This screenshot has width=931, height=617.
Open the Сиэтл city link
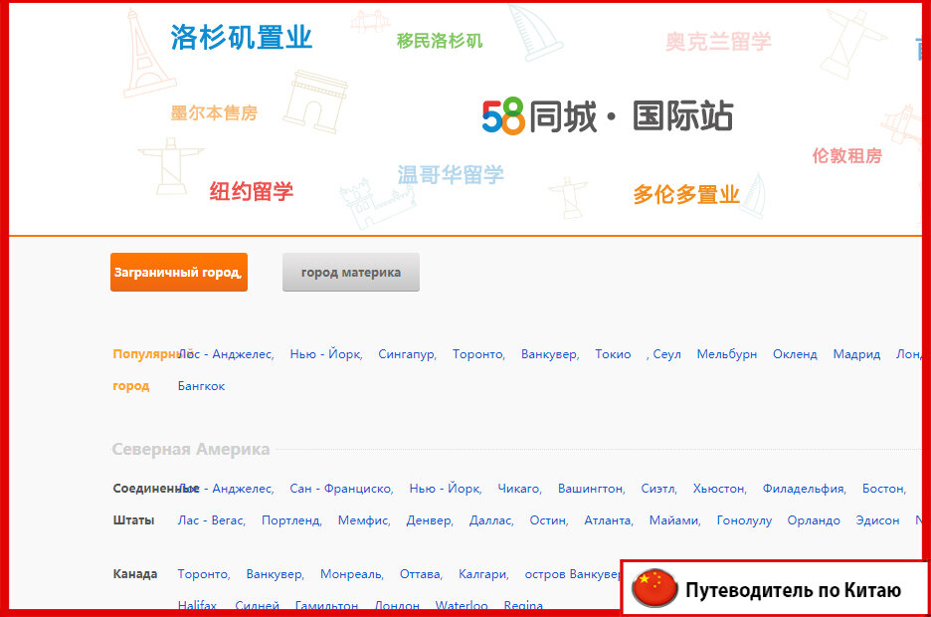(x=659, y=489)
